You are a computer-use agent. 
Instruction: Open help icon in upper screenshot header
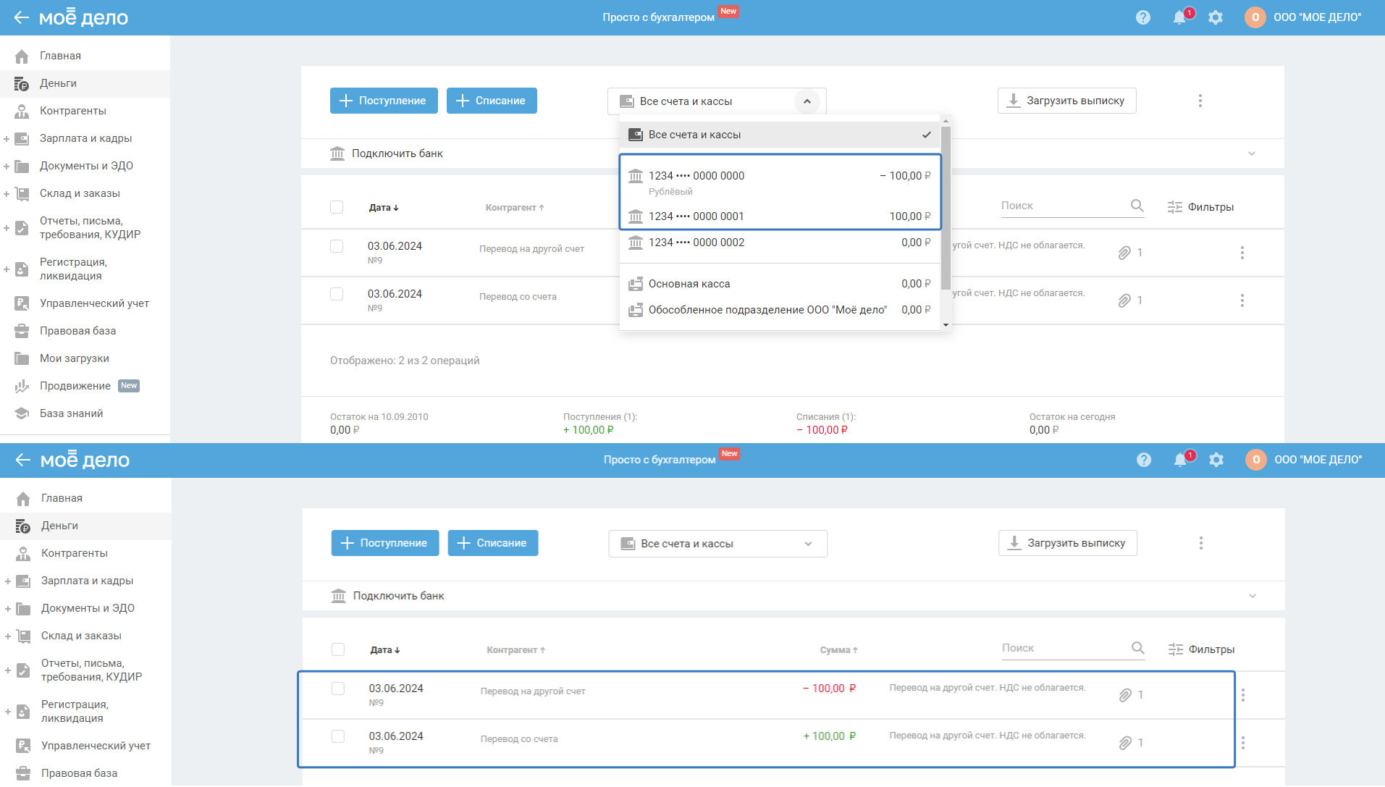coord(1143,17)
